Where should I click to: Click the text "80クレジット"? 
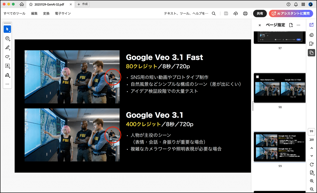click(142, 66)
